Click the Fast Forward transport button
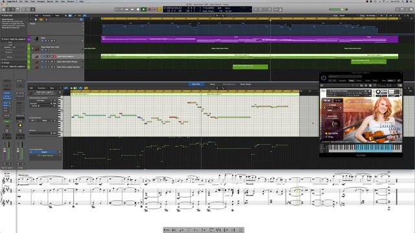The image size is (415, 233). 132,9
